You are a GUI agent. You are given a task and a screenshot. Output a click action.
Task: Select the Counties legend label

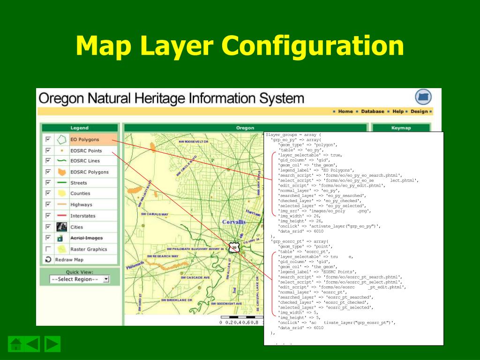pyautogui.click(x=80, y=194)
